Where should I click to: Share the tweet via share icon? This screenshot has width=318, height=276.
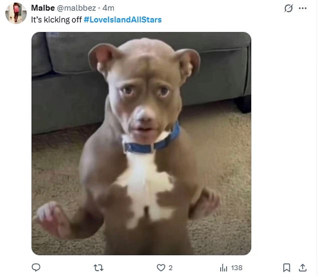(302, 267)
